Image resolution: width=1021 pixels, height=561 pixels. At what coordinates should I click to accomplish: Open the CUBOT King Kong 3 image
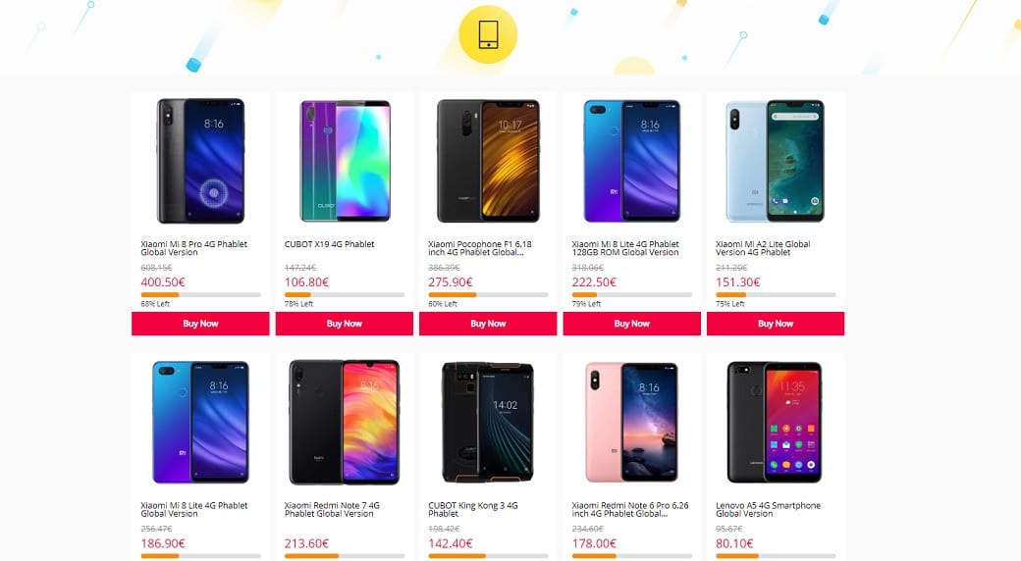click(488, 423)
